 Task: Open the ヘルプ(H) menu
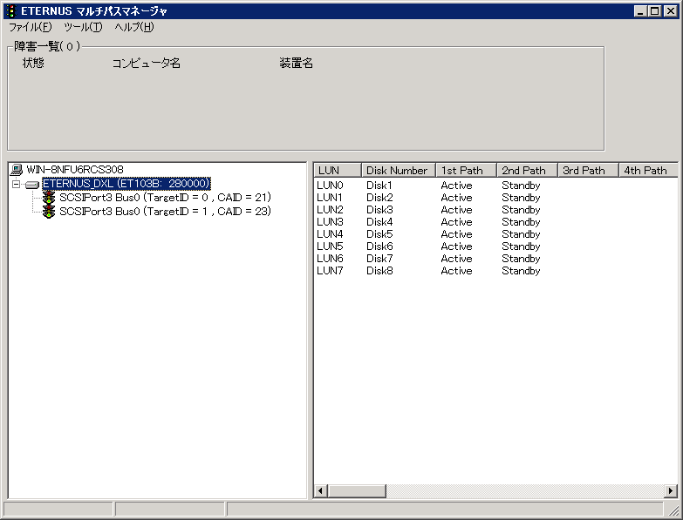(134, 27)
